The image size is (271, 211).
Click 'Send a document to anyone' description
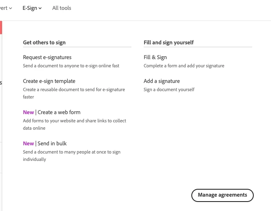pos(71,66)
